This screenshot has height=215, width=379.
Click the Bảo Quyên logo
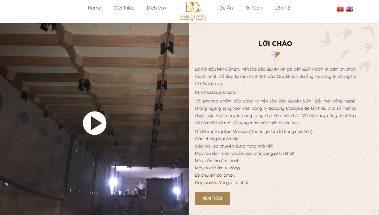coord(193,11)
